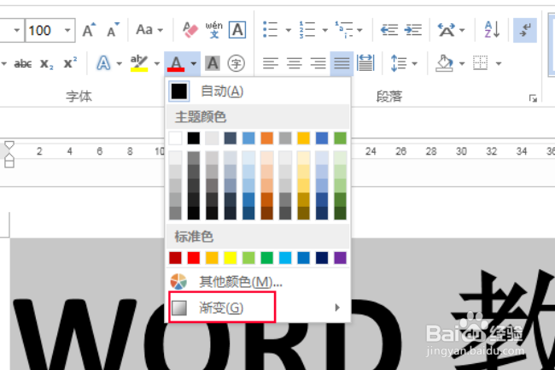This screenshot has width=555, height=370.
Task: Choose standard light blue swatch
Action: click(x=285, y=258)
